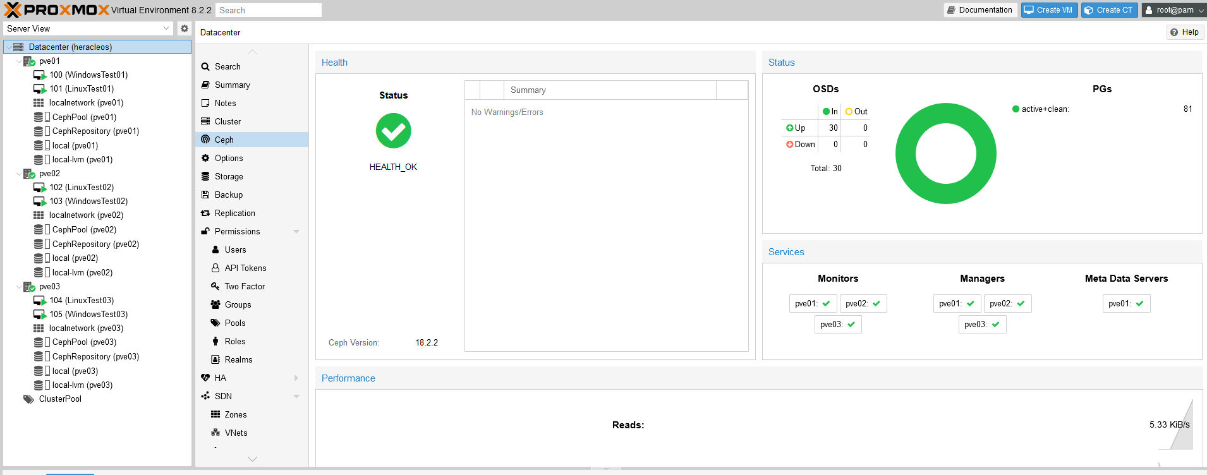The height and width of the screenshot is (475, 1207).
Task: Click the ClusterPool tags icon
Action: [x=28, y=399]
